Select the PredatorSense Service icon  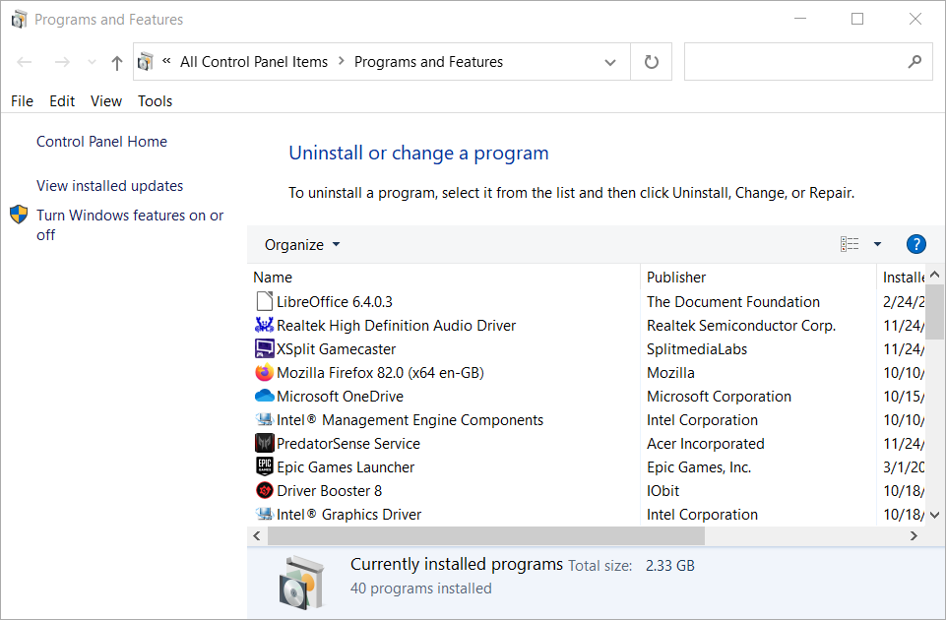click(264, 443)
